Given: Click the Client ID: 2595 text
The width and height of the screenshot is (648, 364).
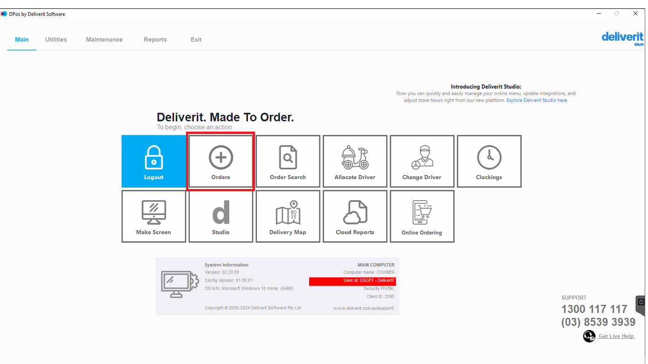Looking at the screenshot, I should [x=380, y=297].
